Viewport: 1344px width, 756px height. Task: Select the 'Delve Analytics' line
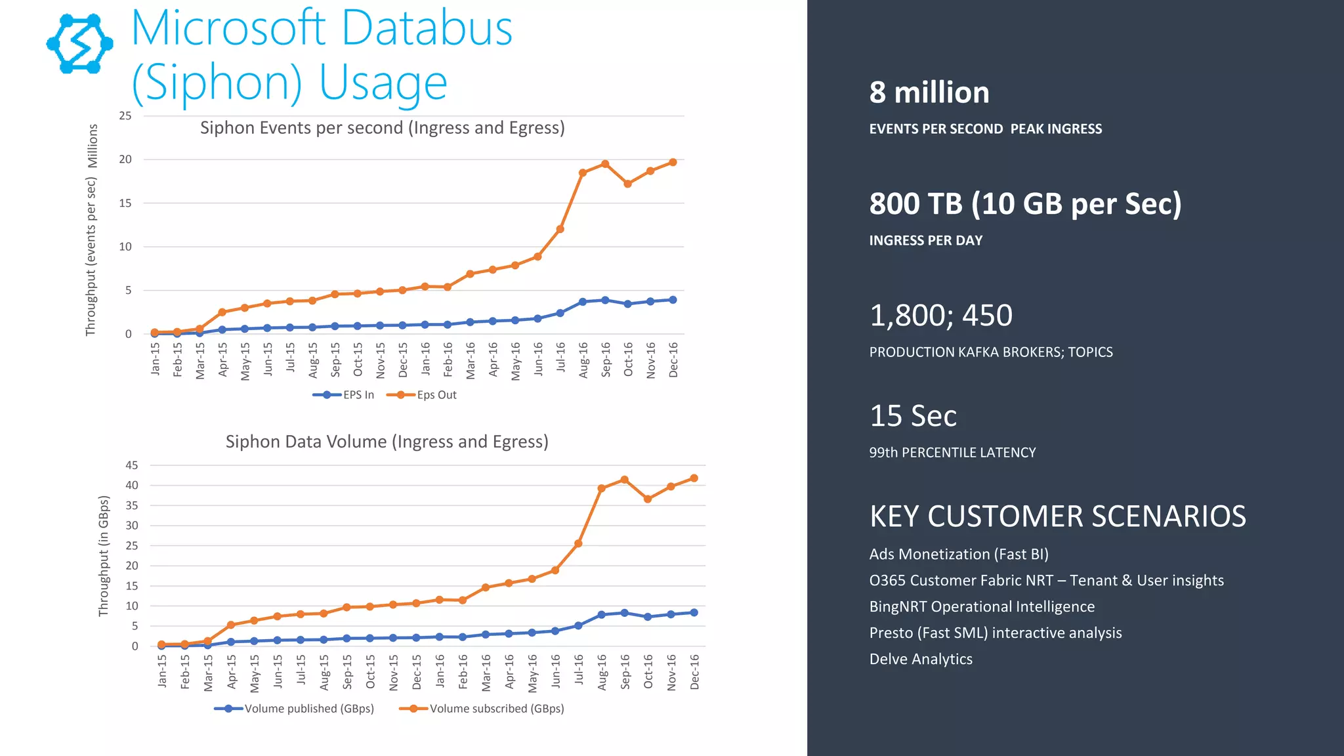[921, 660]
